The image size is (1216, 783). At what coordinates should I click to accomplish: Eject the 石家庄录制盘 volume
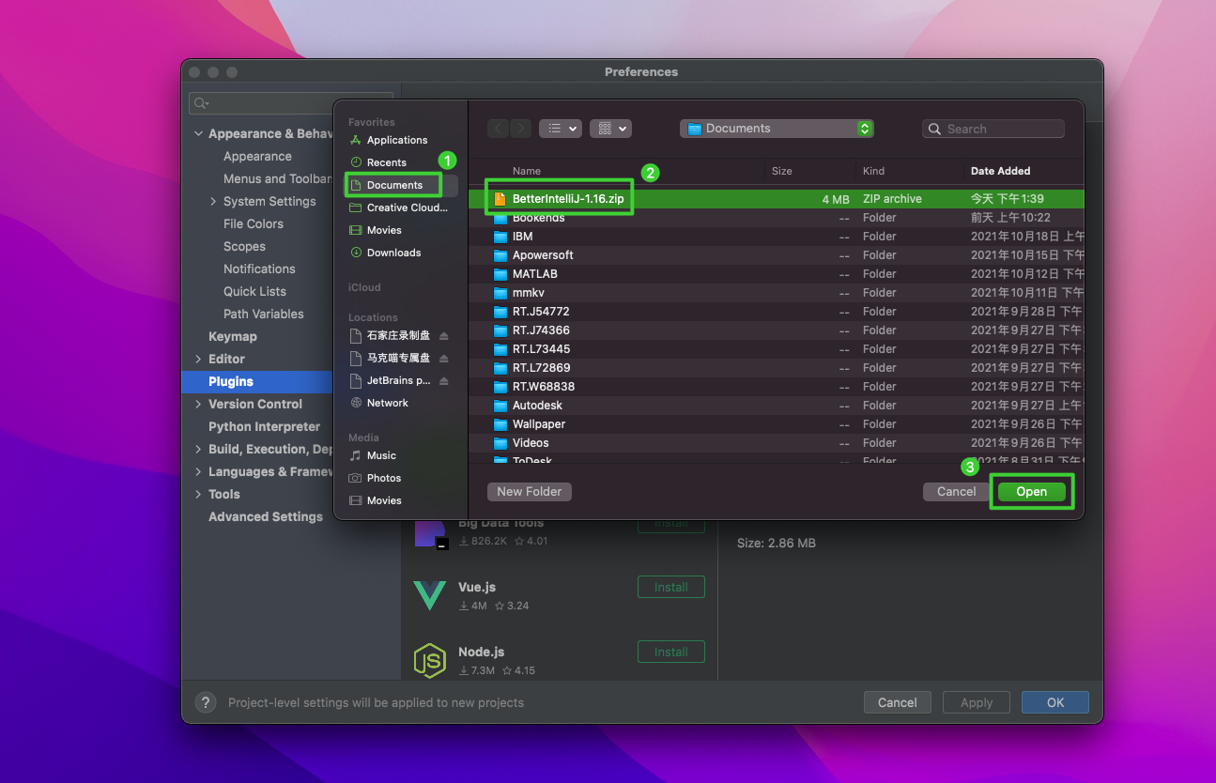(x=444, y=336)
